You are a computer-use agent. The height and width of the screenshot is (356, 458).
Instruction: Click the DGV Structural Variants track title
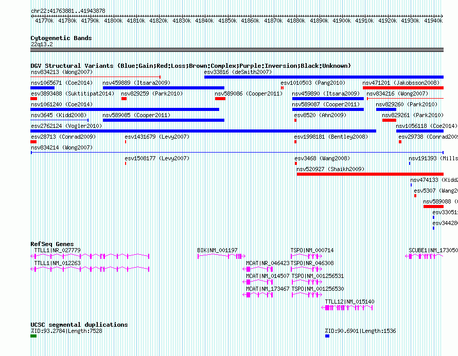190,66
